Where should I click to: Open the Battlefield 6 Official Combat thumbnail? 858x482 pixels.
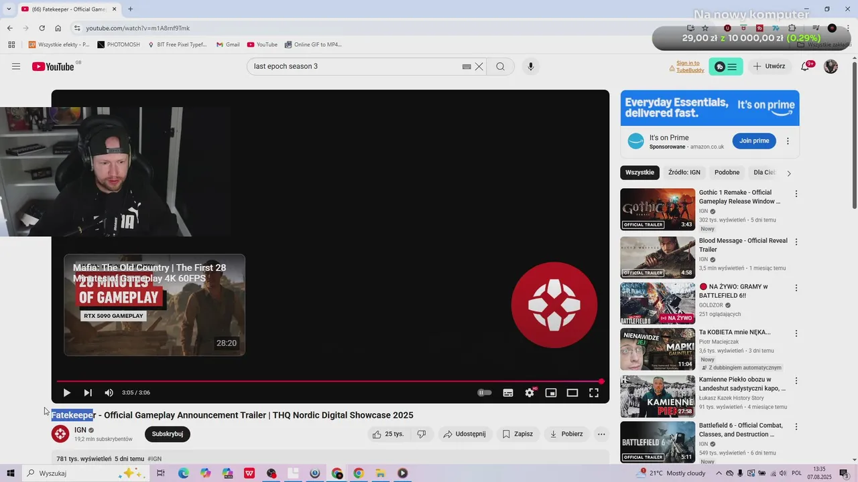658,442
